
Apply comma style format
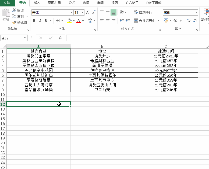pyautogui.click(x=181, y=21)
